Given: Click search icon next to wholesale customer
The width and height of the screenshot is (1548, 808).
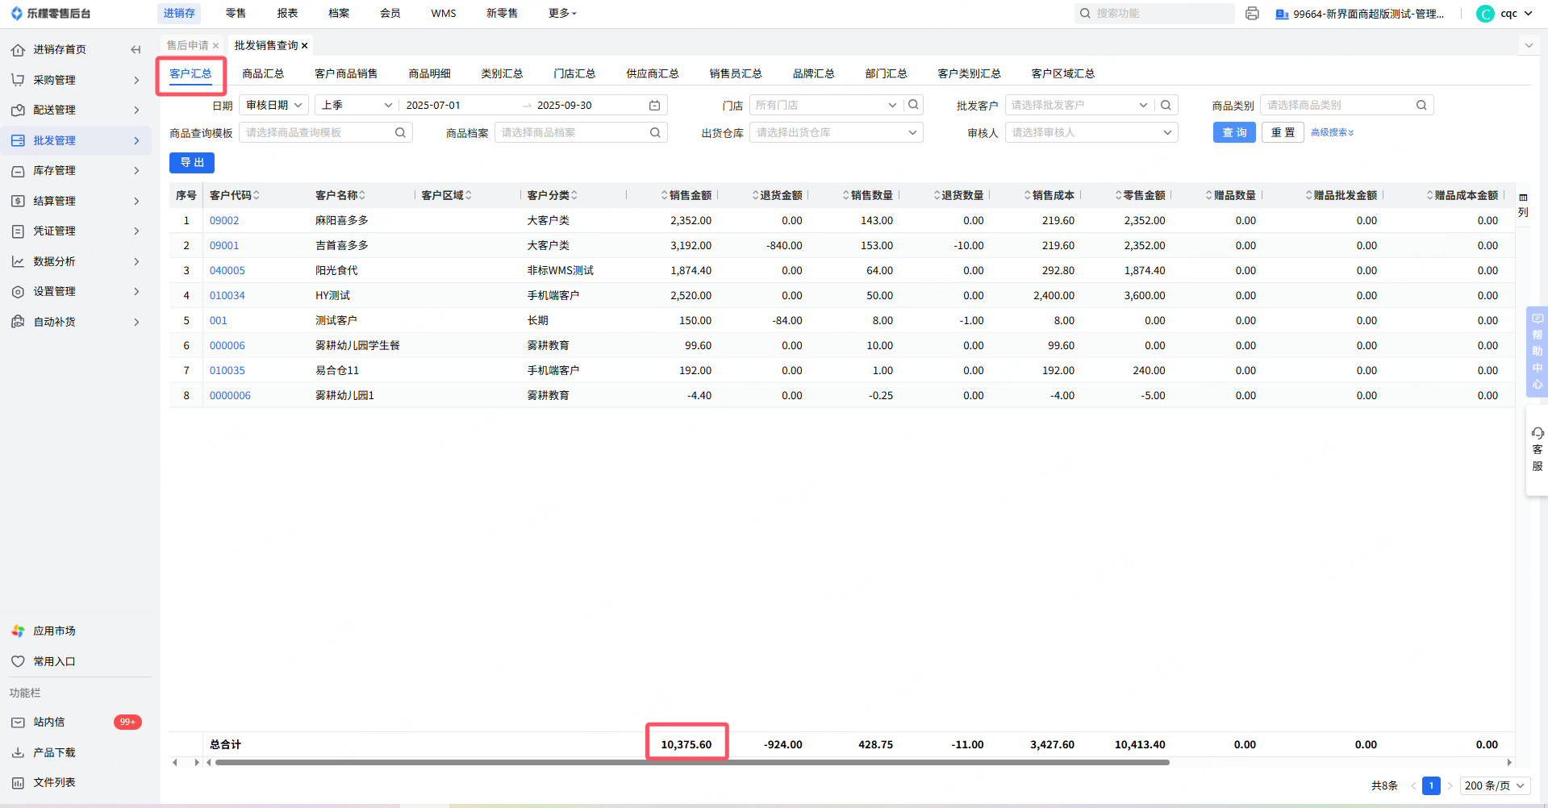Looking at the screenshot, I should [x=1166, y=105].
